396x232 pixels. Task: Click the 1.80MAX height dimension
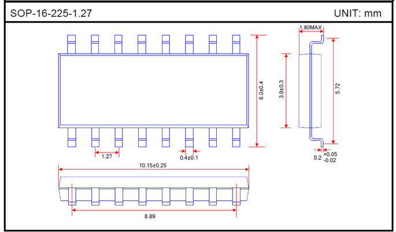tap(310, 28)
